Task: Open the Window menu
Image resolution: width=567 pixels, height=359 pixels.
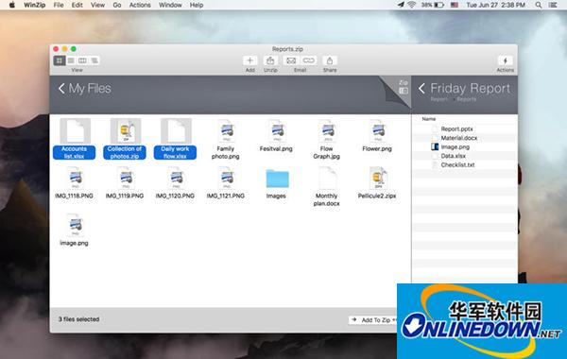Action: click(x=170, y=5)
